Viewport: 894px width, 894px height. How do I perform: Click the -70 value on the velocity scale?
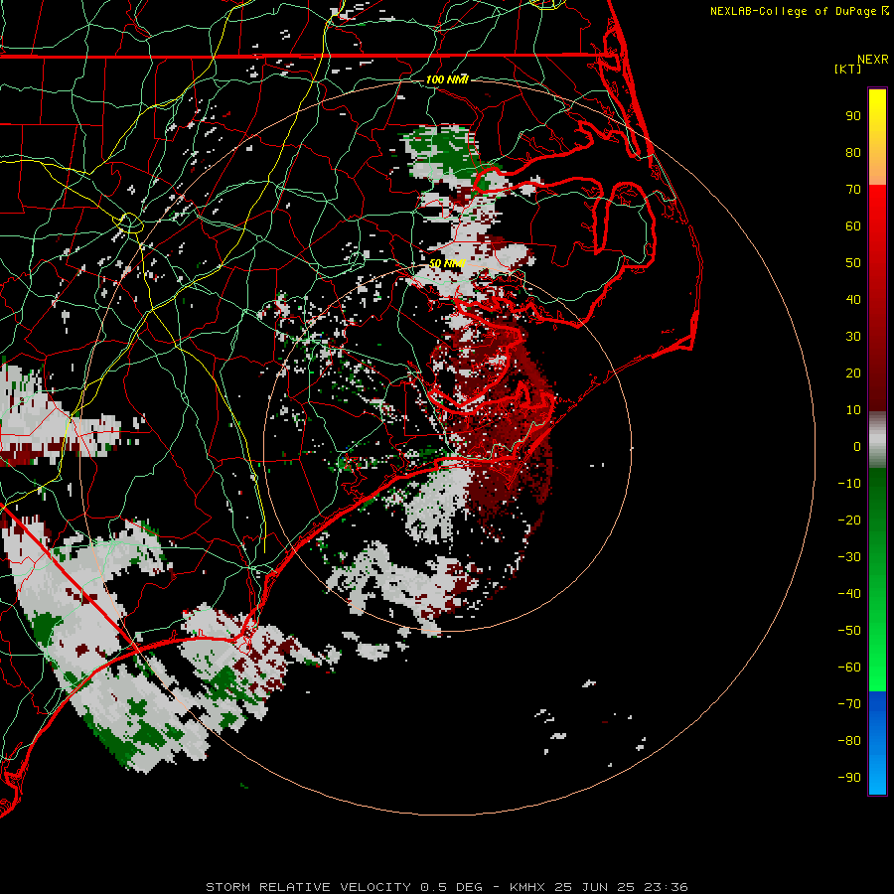(x=849, y=704)
